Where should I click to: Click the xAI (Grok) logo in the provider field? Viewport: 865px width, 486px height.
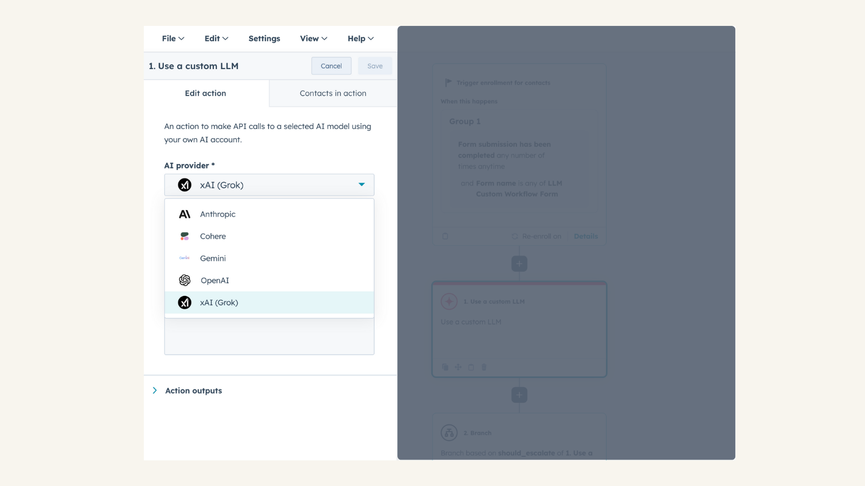coord(184,185)
